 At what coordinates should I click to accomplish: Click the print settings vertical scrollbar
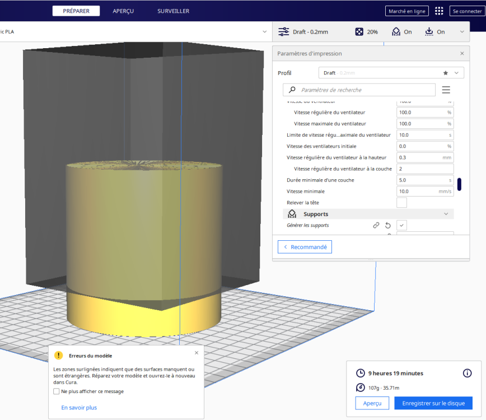459,184
